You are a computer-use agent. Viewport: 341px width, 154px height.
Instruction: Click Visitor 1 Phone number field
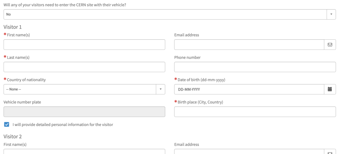pyautogui.click(x=255, y=67)
